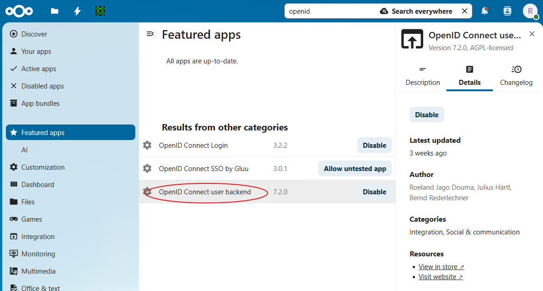Viewport: 543px width, 291px height.
Task: Open the App bundles category
Action: tap(40, 104)
